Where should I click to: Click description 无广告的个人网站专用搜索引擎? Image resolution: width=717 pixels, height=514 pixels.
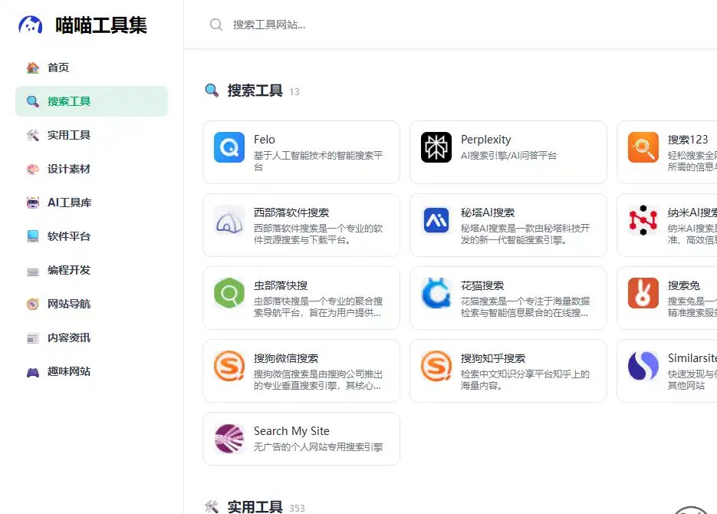(x=318, y=447)
